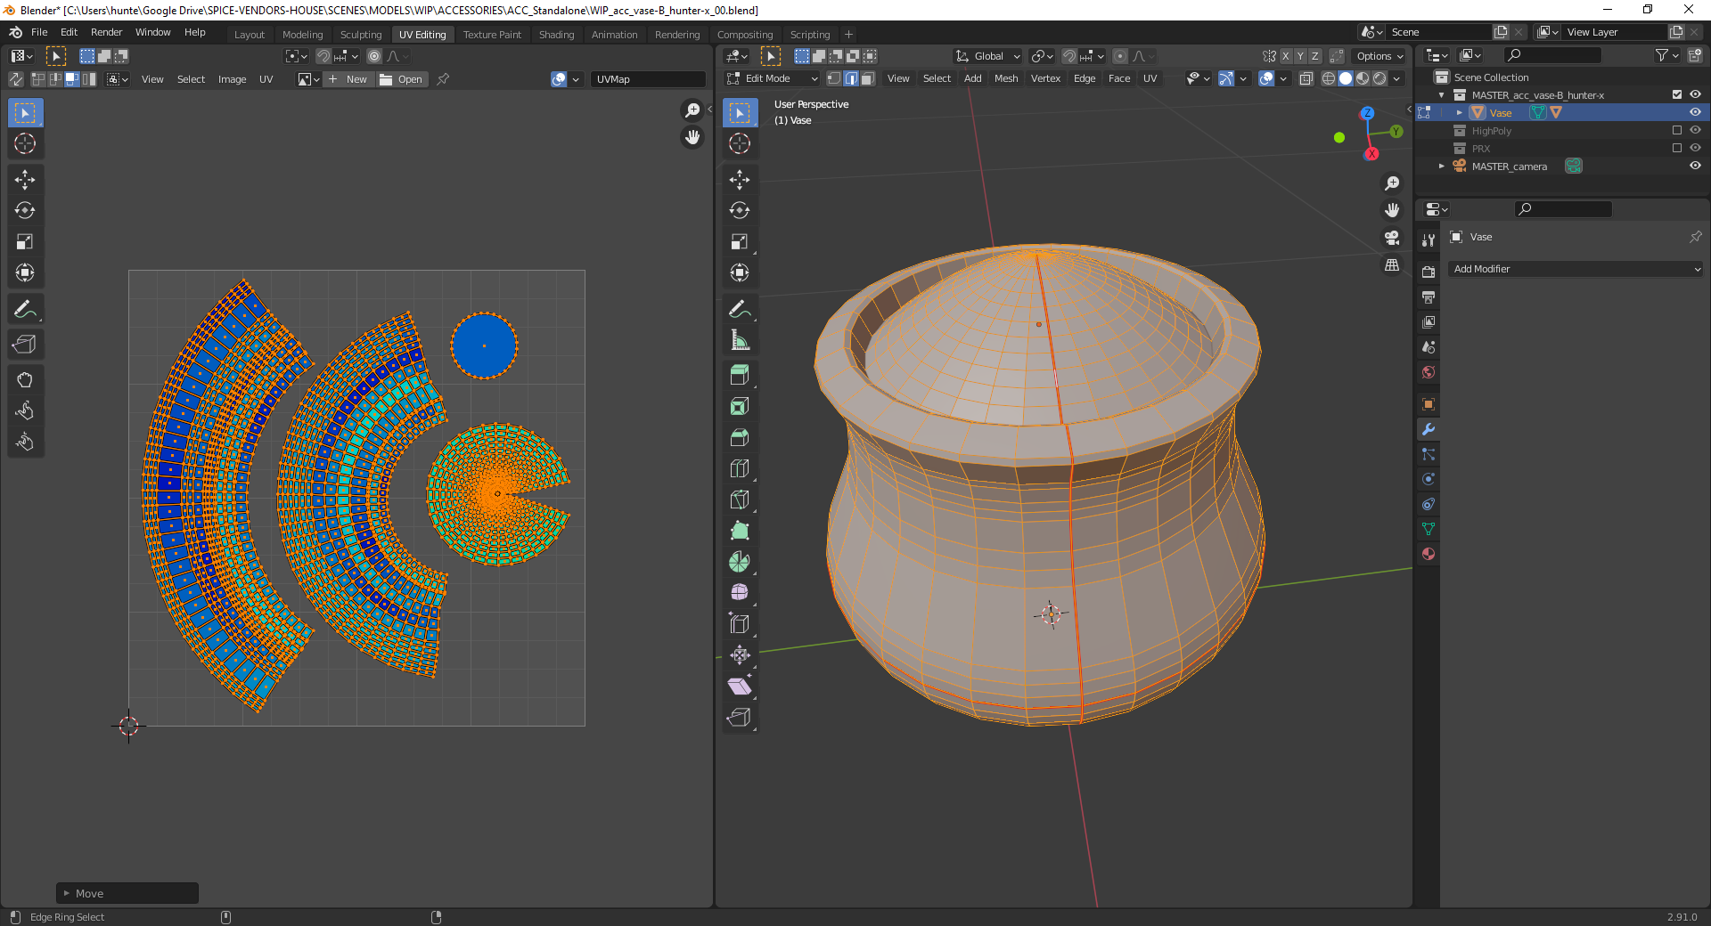Hide the Vase object in outliner
The height and width of the screenshot is (926, 1711).
click(1695, 113)
